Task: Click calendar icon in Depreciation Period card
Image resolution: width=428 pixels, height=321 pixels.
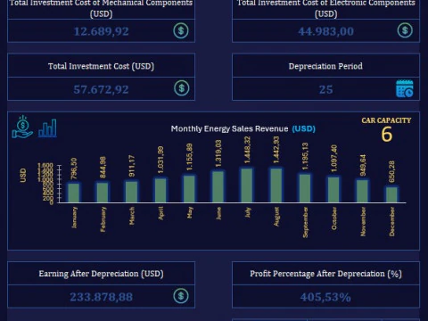Action: [405, 88]
